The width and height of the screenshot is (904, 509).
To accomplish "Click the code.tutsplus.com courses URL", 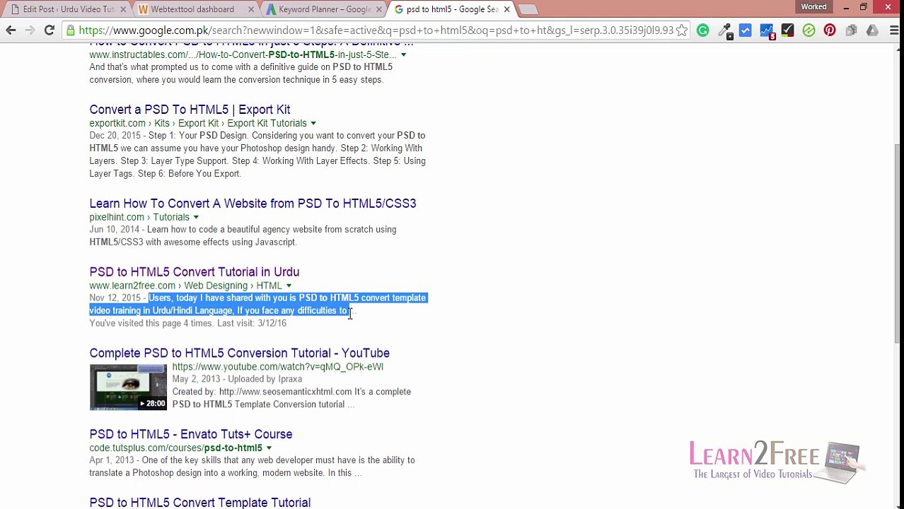I will (175, 448).
